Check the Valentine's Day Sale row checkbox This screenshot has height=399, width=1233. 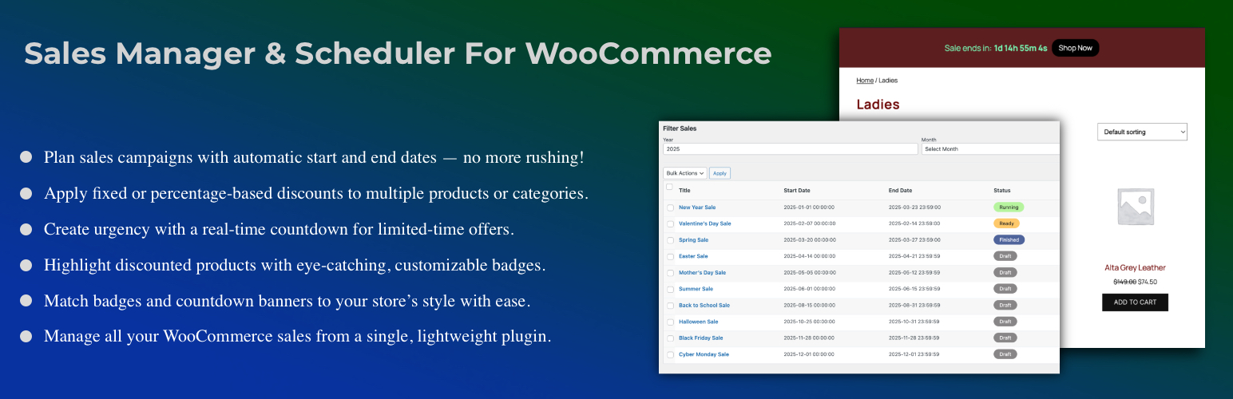click(671, 223)
